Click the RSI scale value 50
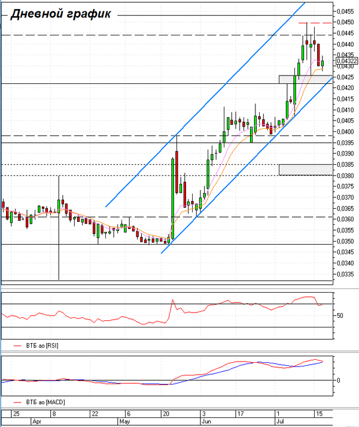The width and height of the screenshot is (359, 427). [340, 316]
